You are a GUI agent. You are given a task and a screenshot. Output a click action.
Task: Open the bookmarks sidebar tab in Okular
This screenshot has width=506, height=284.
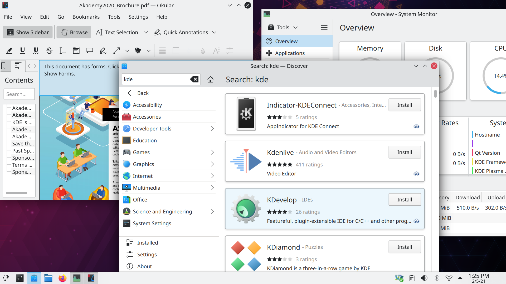4,66
